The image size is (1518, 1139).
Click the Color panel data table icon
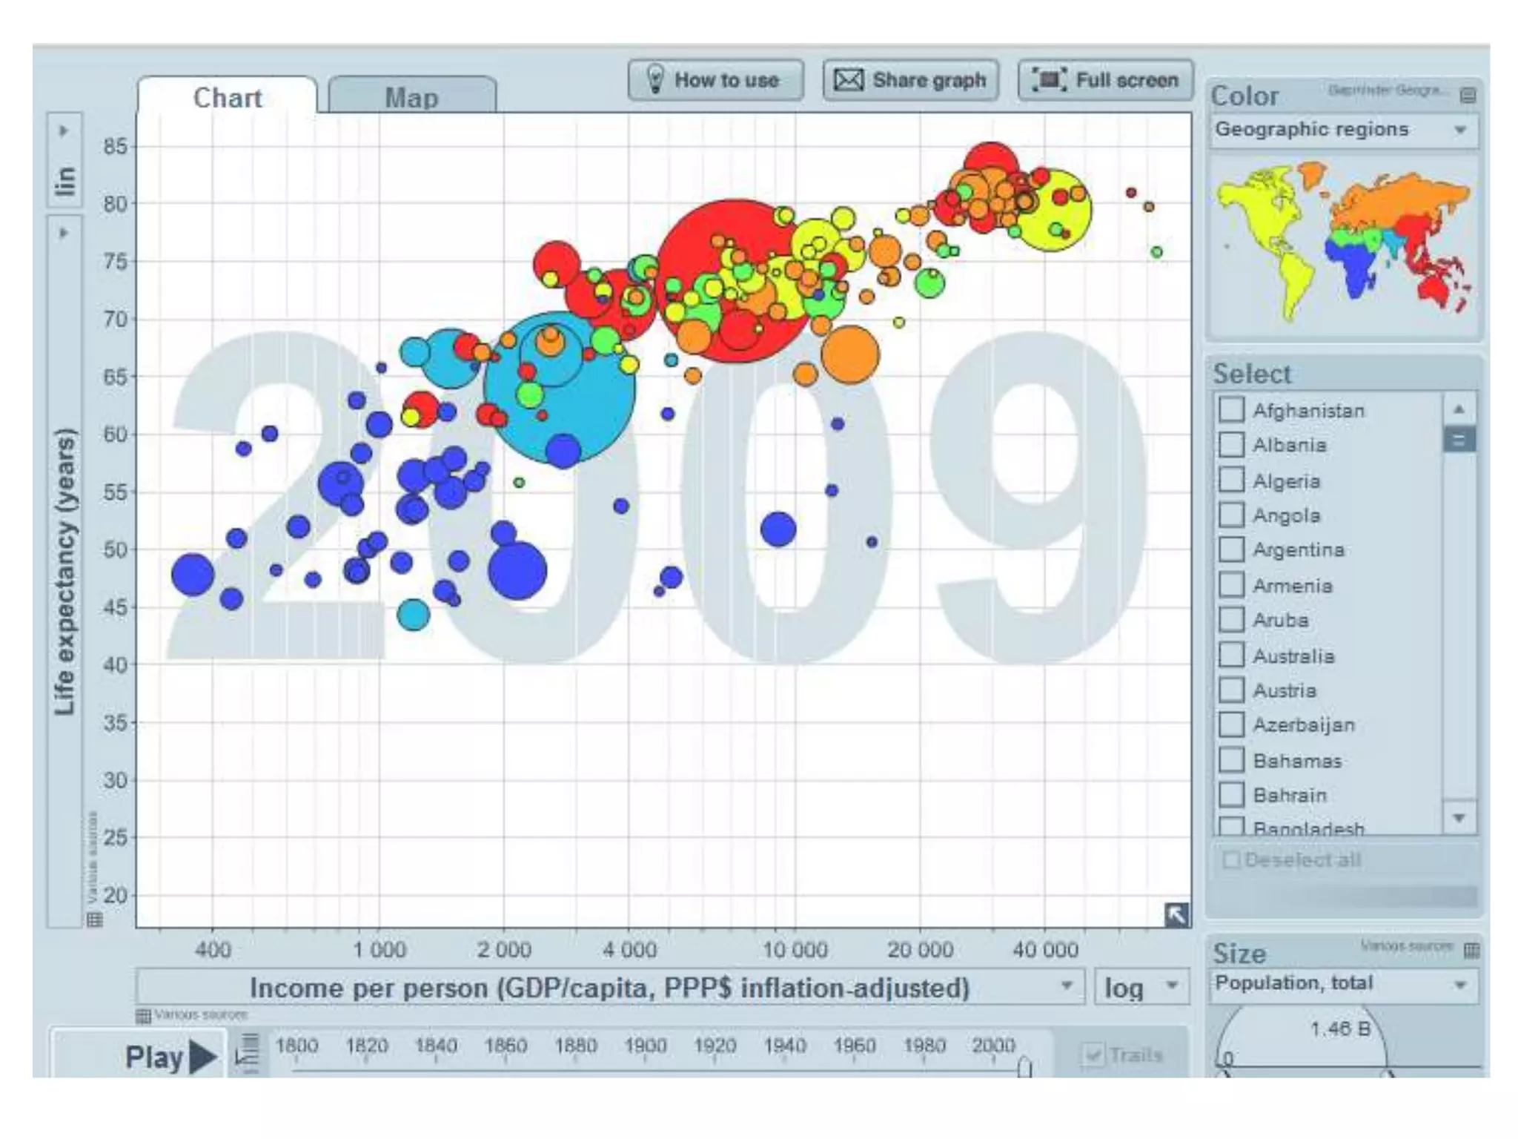click(1467, 95)
